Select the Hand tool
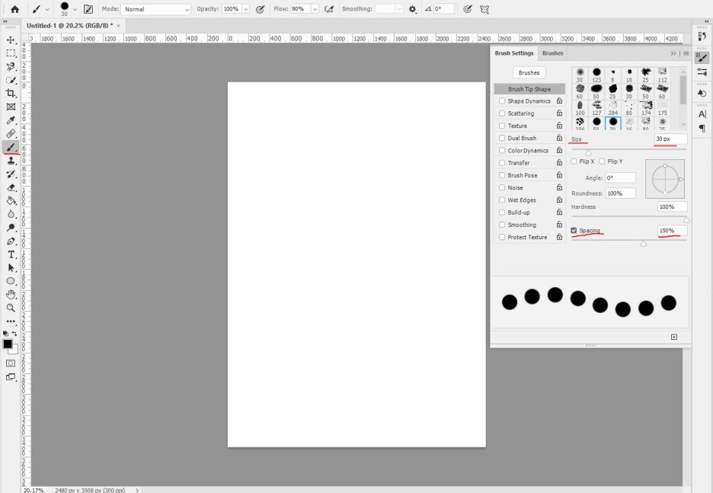The width and height of the screenshot is (713, 493). [x=11, y=294]
